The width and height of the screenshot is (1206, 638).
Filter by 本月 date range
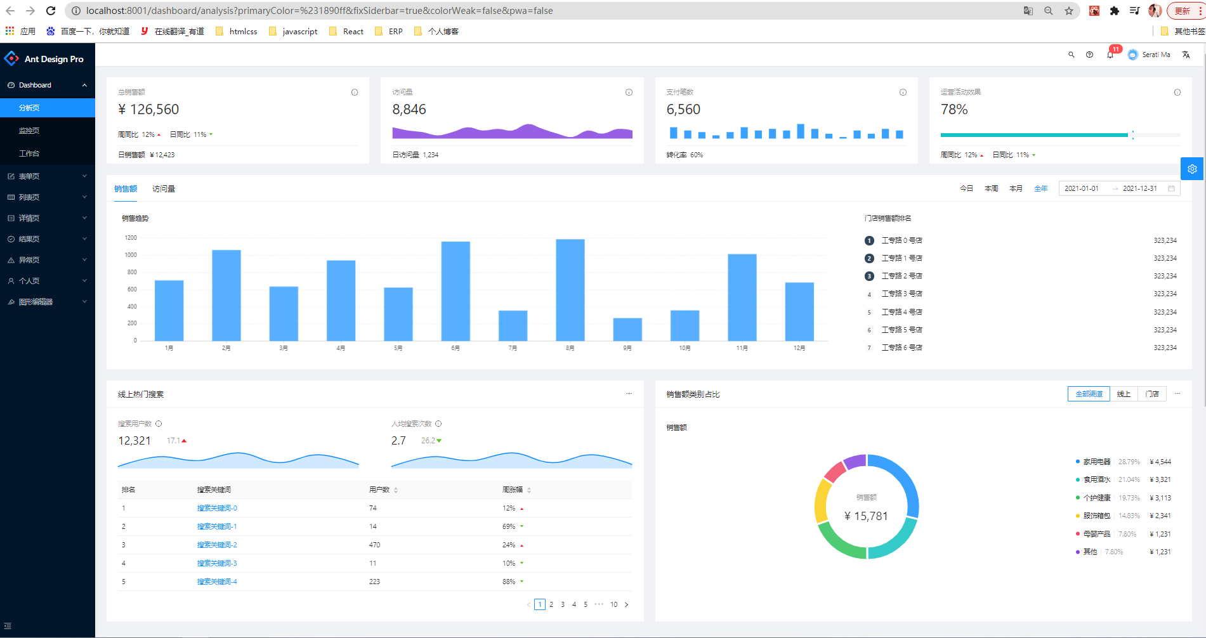1016,188
